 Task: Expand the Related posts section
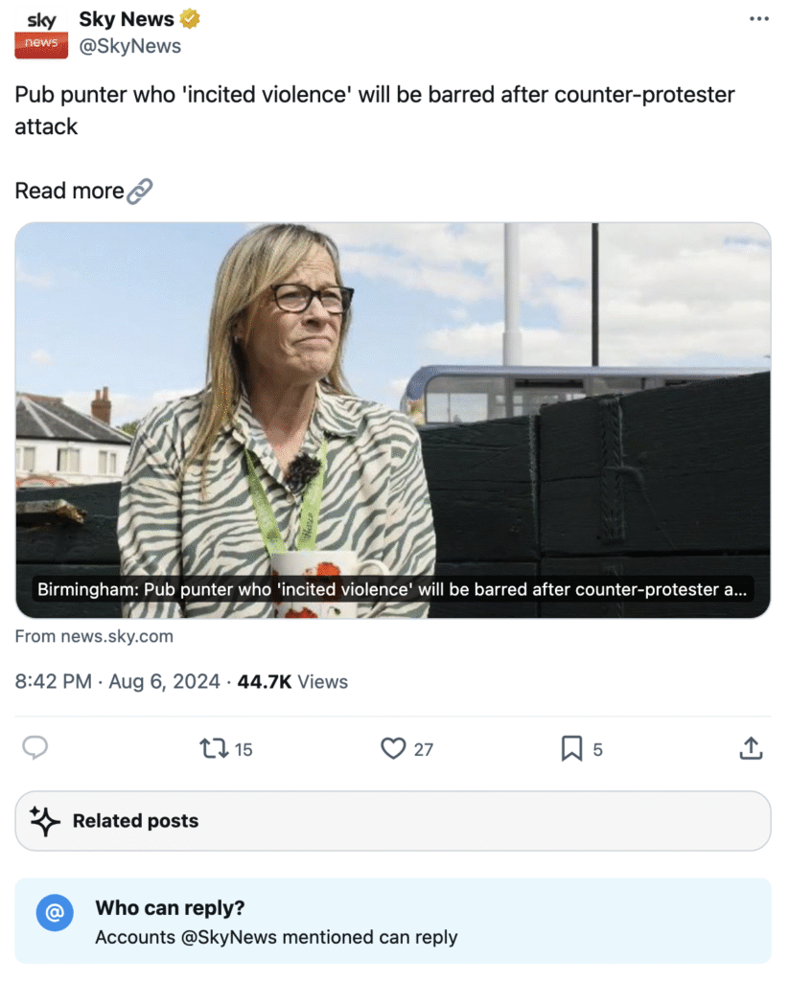[393, 821]
